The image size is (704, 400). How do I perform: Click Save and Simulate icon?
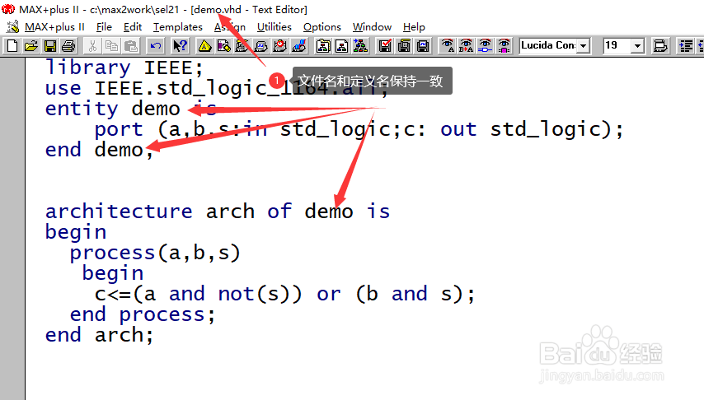[423, 46]
